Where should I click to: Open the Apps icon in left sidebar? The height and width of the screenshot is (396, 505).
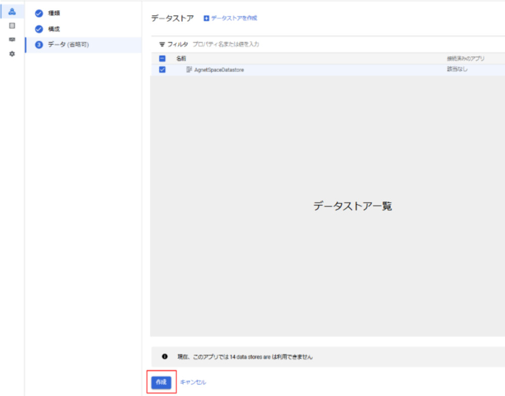click(x=12, y=12)
